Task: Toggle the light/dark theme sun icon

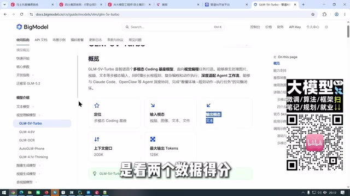Action: (x=326, y=27)
